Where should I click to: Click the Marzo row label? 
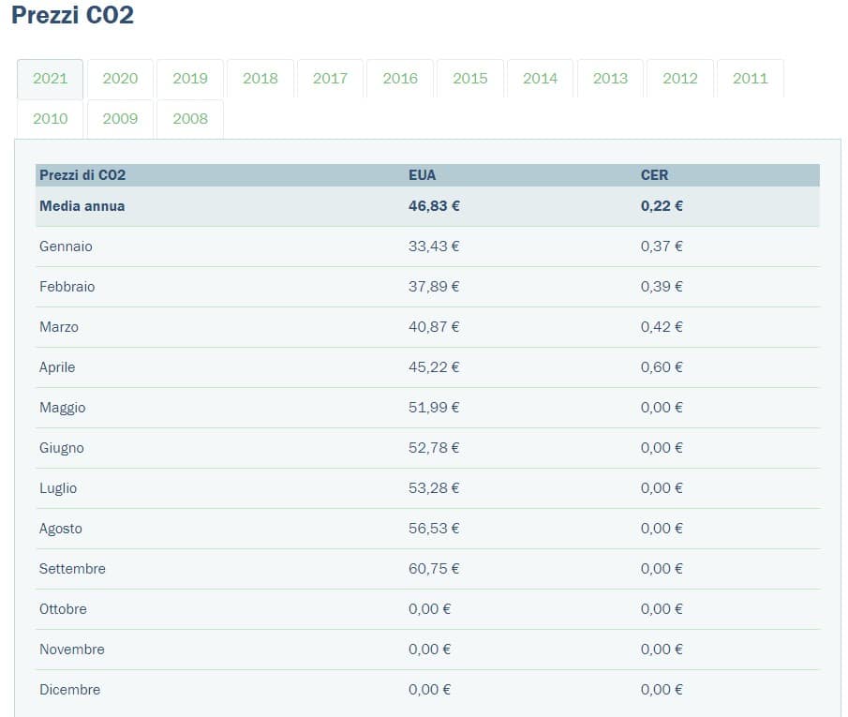[x=59, y=327]
